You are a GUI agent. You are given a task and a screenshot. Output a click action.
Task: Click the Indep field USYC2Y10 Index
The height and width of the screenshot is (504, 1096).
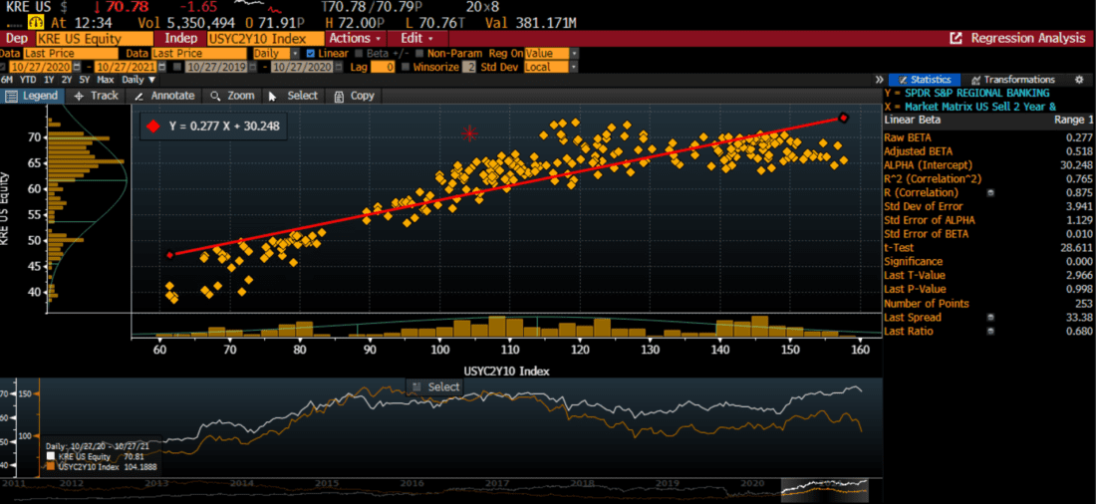coord(266,39)
